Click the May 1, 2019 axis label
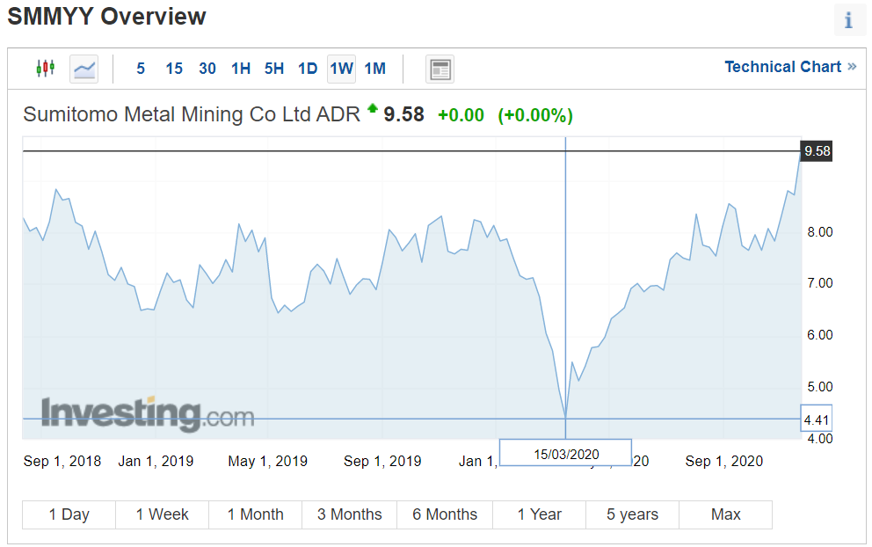The width and height of the screenshot is (872, 547). click(267, 462)
